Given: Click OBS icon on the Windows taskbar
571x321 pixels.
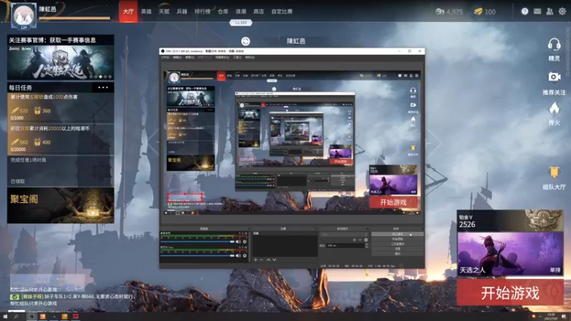Looking at the screenshot, I should pyautogui.click(x=31, y=317).
